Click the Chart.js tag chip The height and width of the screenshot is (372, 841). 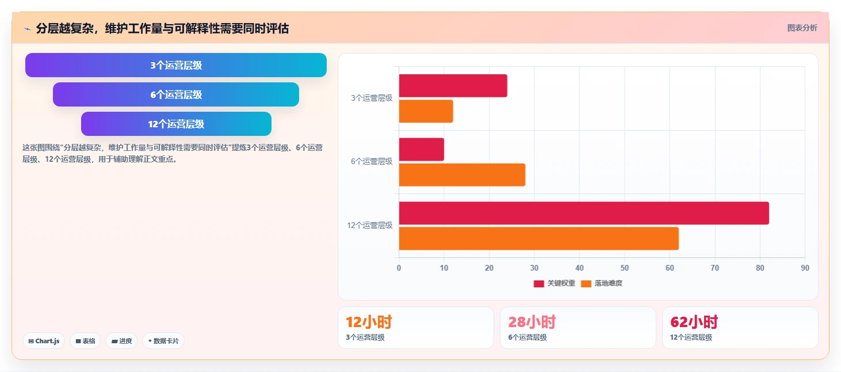[44, 341]
